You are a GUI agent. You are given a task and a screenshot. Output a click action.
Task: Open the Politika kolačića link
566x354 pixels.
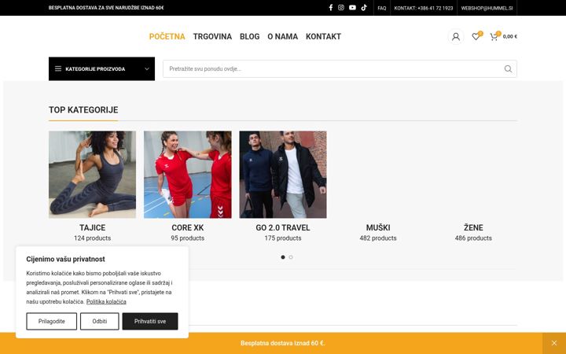(106, 301)
